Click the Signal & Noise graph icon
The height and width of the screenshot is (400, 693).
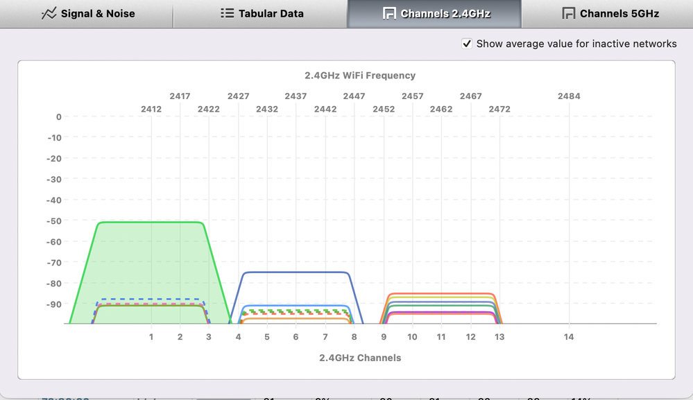[x=49, y=13]
